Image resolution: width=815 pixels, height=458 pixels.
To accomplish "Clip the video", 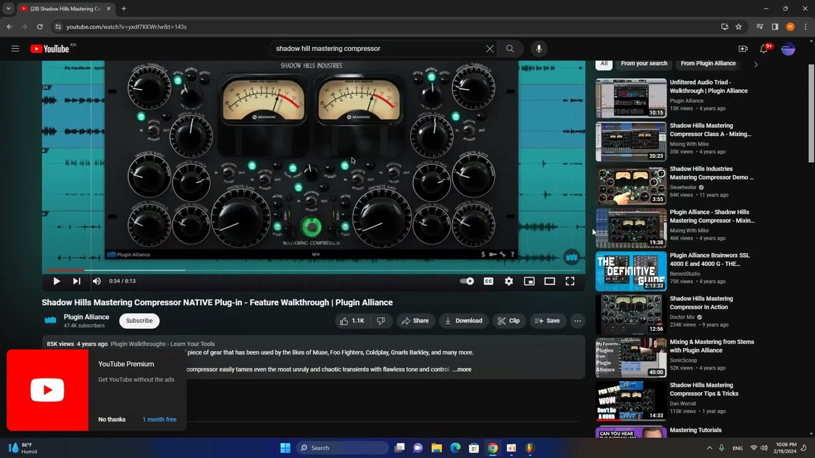I will click(x=509, y=321).
